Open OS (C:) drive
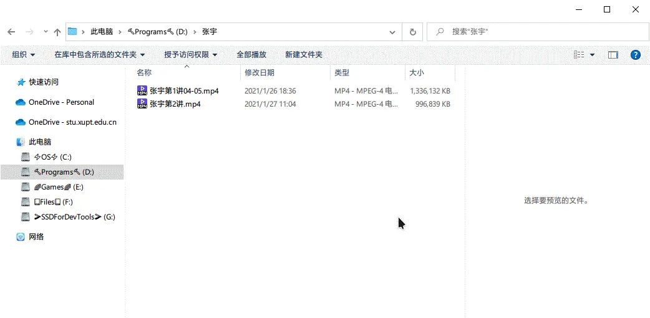 [x=53, y=157]
